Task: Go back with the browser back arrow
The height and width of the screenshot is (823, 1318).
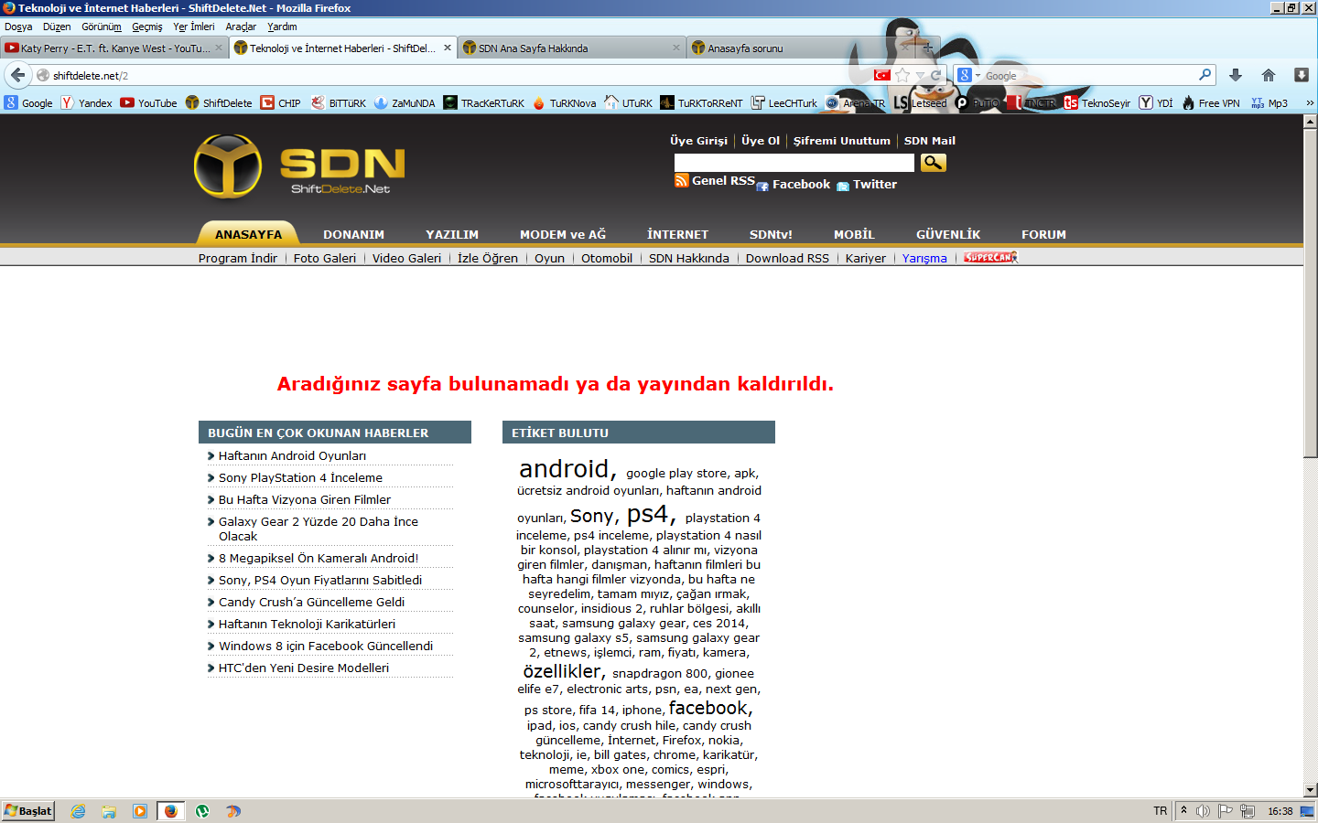Action: pos(17,75)
